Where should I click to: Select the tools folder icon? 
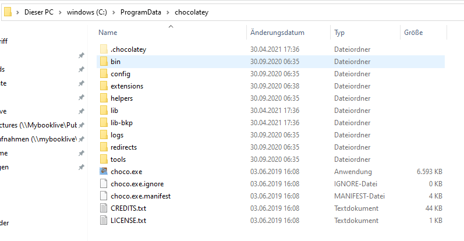click(x=104, y=160)
